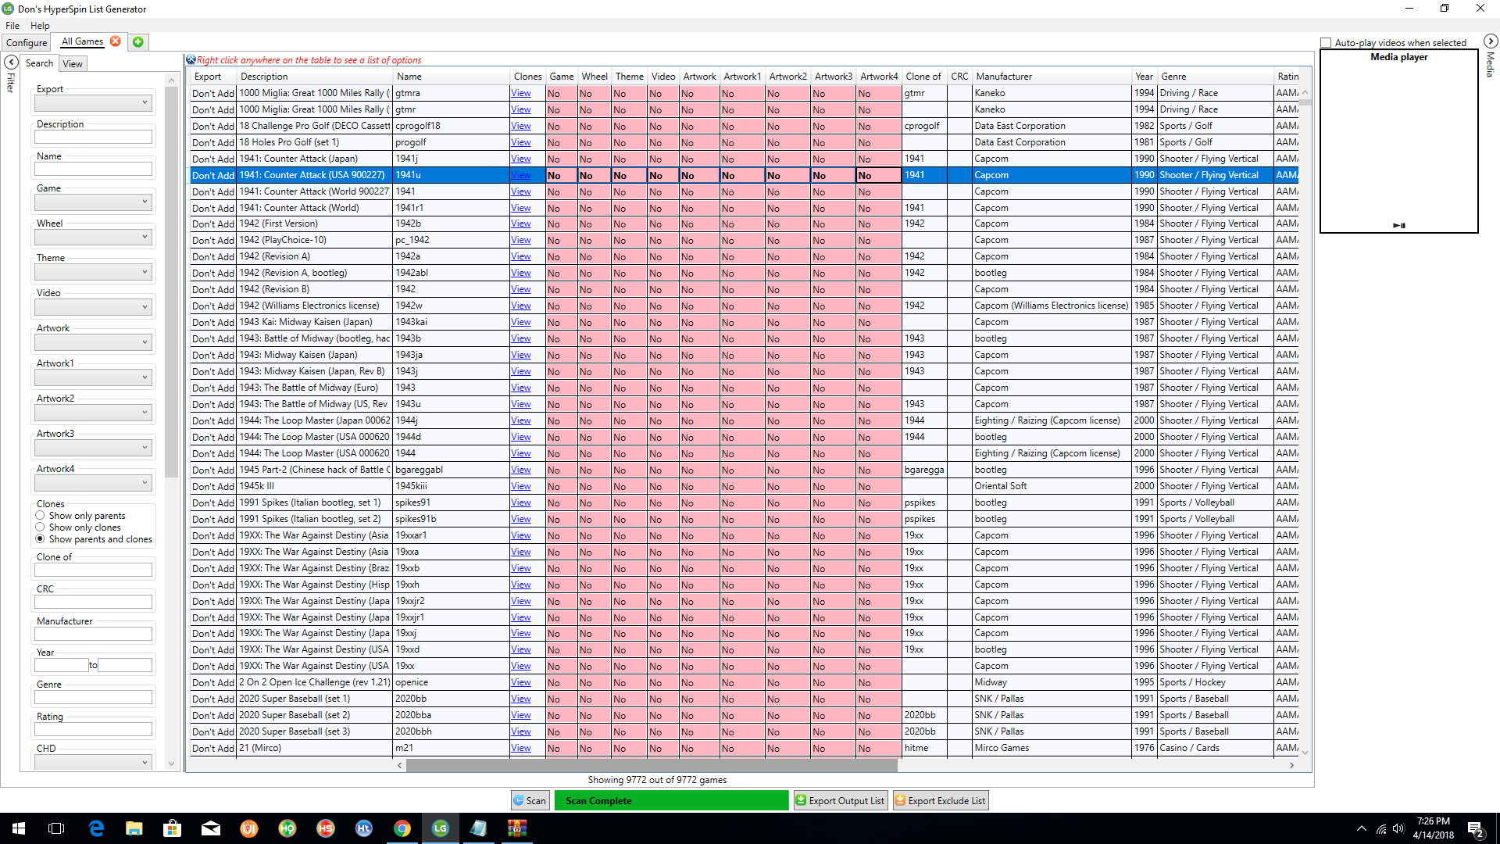Open the Windows Start menu

point(19,828)
